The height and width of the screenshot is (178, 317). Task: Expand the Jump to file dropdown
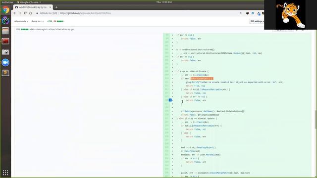tap(38, 21)
